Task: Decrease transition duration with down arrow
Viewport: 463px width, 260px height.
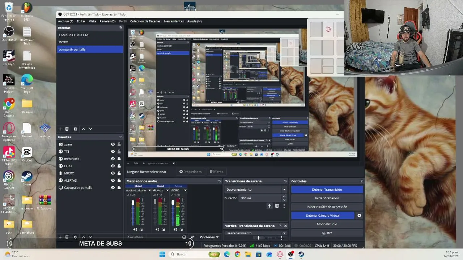Action: (x=284, y=200)
